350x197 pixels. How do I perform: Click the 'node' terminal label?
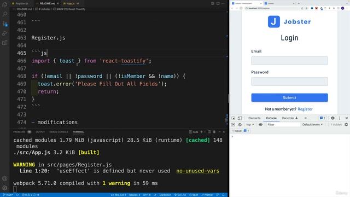coord(194,132)
